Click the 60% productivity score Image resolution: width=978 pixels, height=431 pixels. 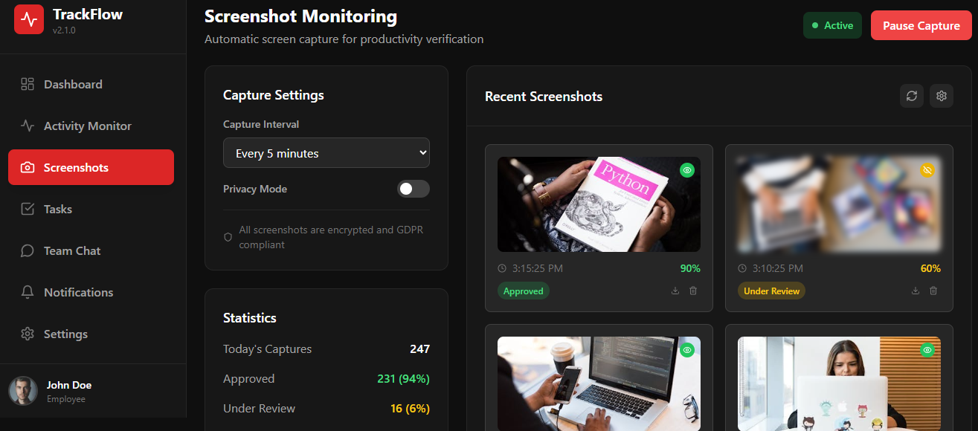tap(930, 268)
